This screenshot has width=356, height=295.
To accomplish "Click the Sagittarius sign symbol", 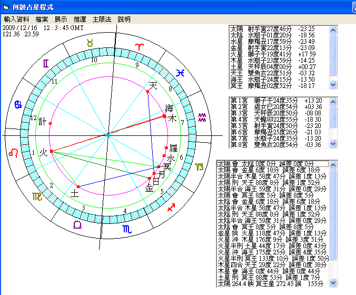I will click(171, 208).
